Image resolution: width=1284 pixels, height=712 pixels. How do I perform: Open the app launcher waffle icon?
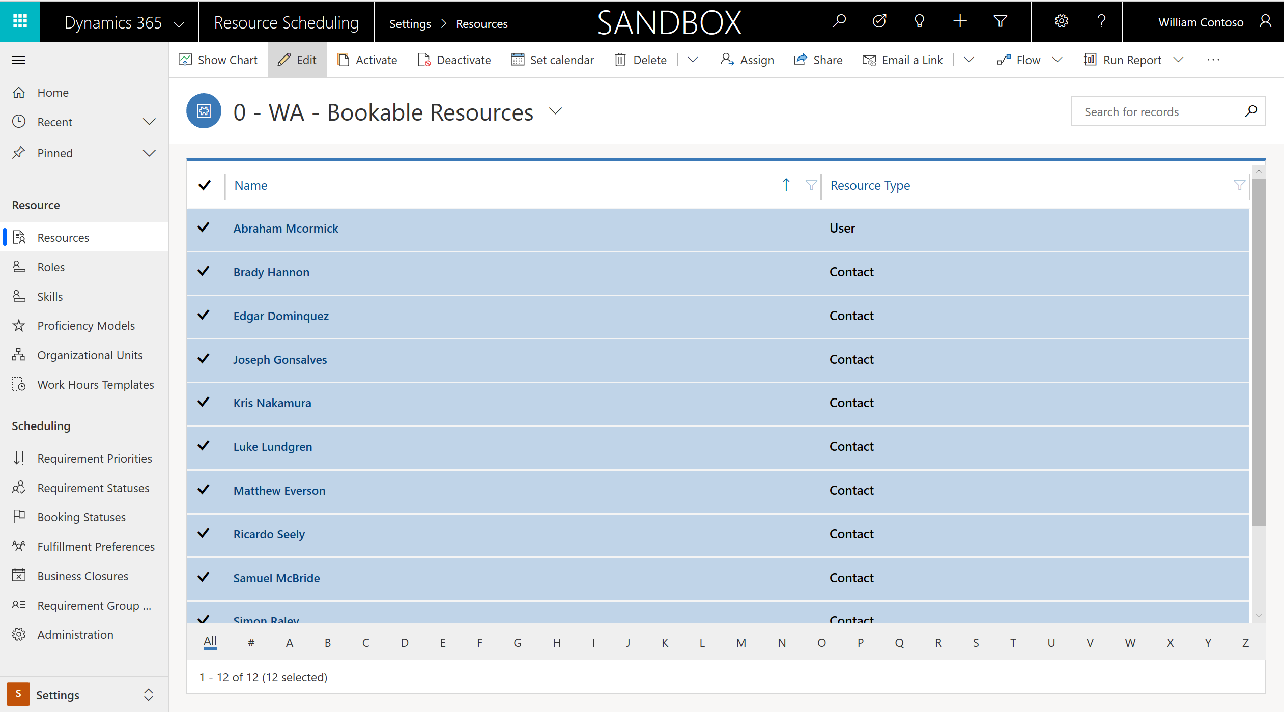tap(20, 21)
